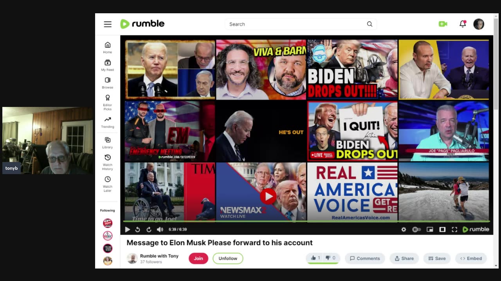
Task: Open Real America's Voice thumbnail
Action: pyautogui.click(x=352, y=192)
